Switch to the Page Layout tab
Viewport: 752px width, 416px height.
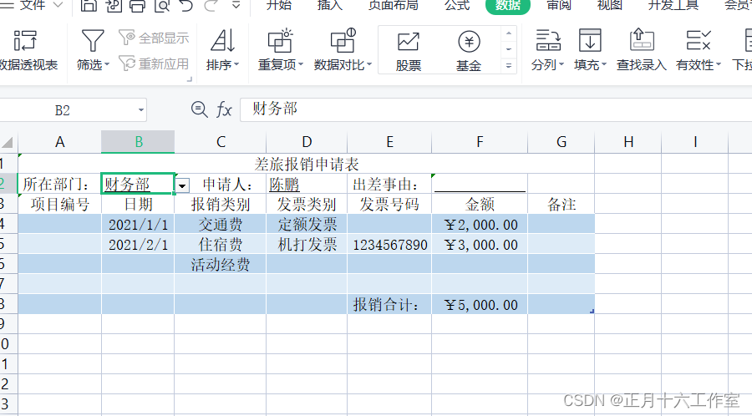coord(394,5)
